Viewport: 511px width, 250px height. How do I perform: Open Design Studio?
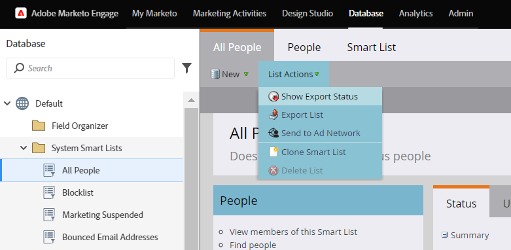[x=308, y=13]
